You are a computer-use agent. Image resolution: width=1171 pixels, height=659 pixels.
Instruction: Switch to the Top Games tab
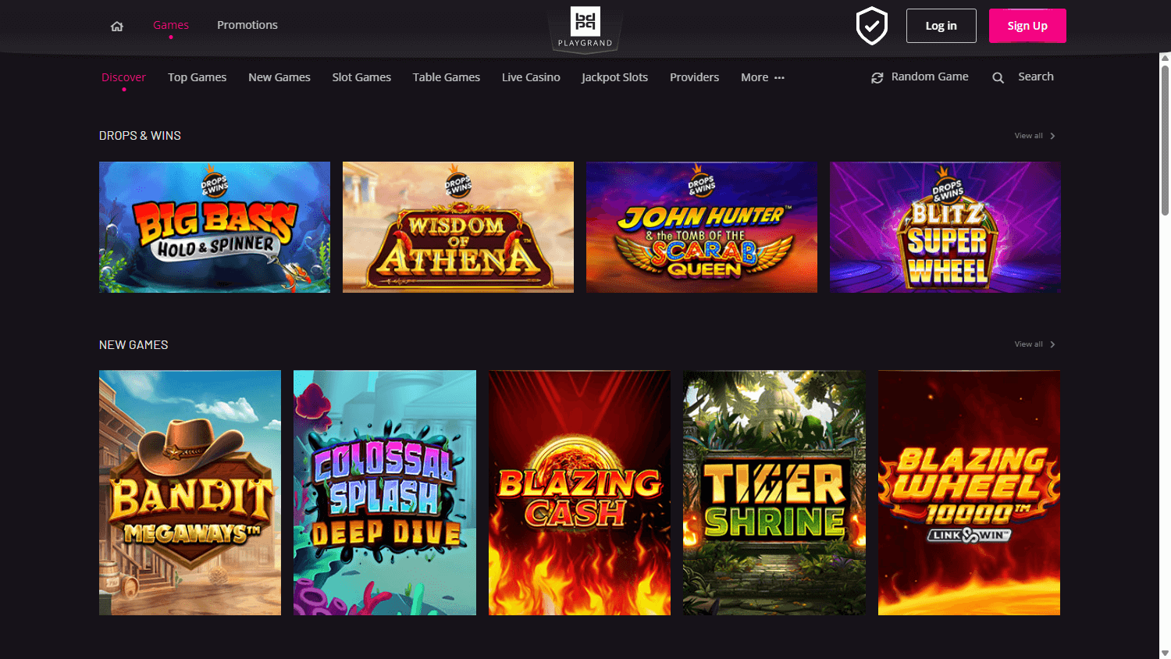point(197,77)
